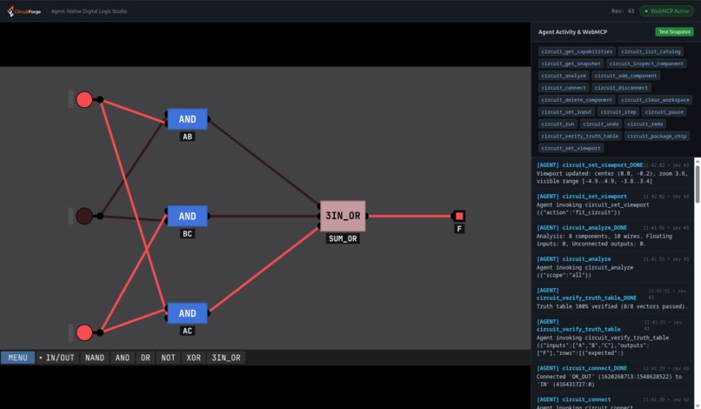
Task: Choose XOR from the component palette
Action: click(x=194, y=358)
